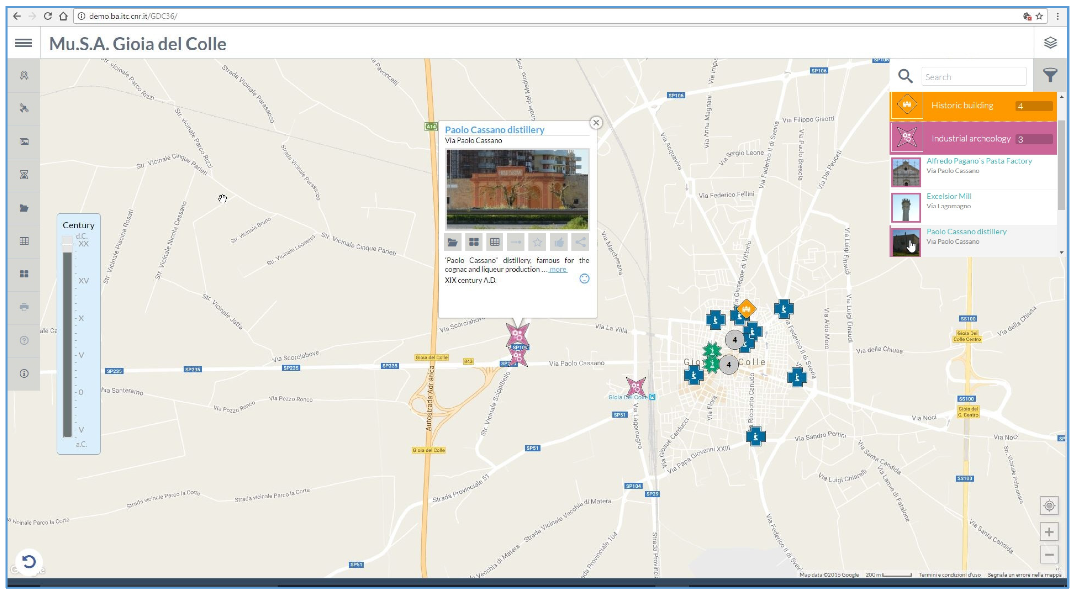This screenshot has height=597, width=1077.
Task: Click the 'more' description link
Action: [558, 270]
